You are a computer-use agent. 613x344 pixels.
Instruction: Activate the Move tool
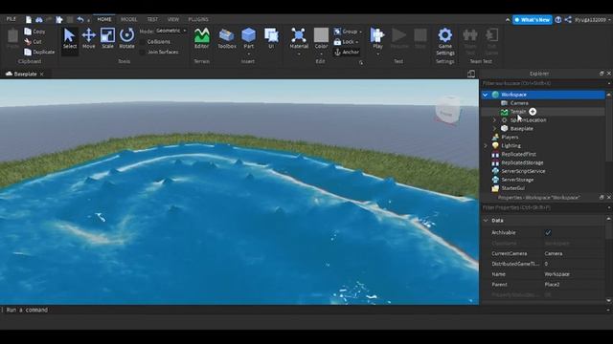coord(89,38)
